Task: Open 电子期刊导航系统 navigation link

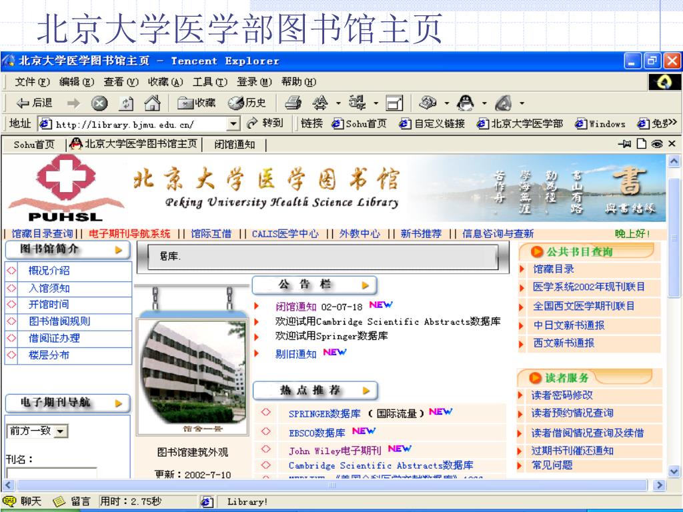Action: tap(129, 234)
